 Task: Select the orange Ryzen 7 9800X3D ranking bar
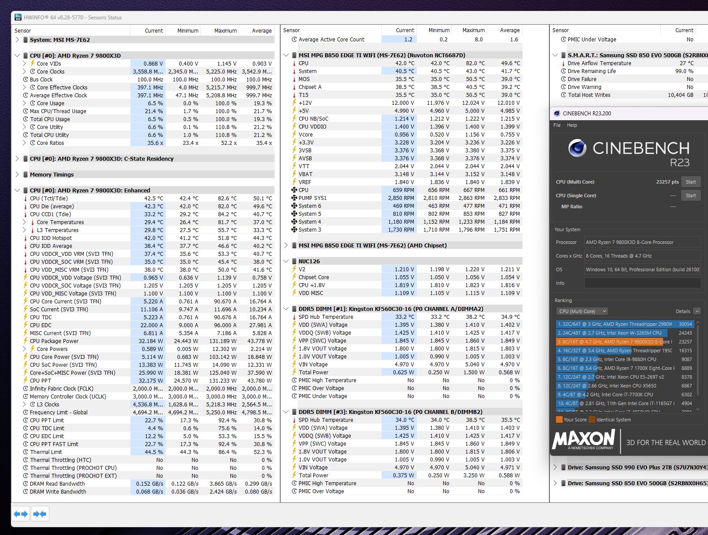tap(624, 342)
